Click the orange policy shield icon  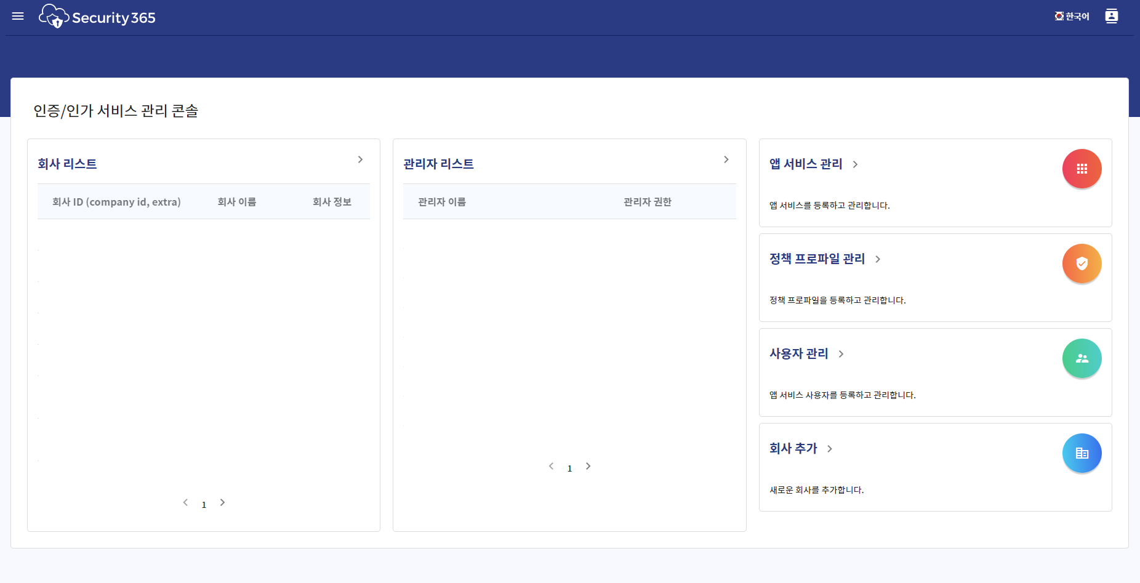click(1082, 263)
